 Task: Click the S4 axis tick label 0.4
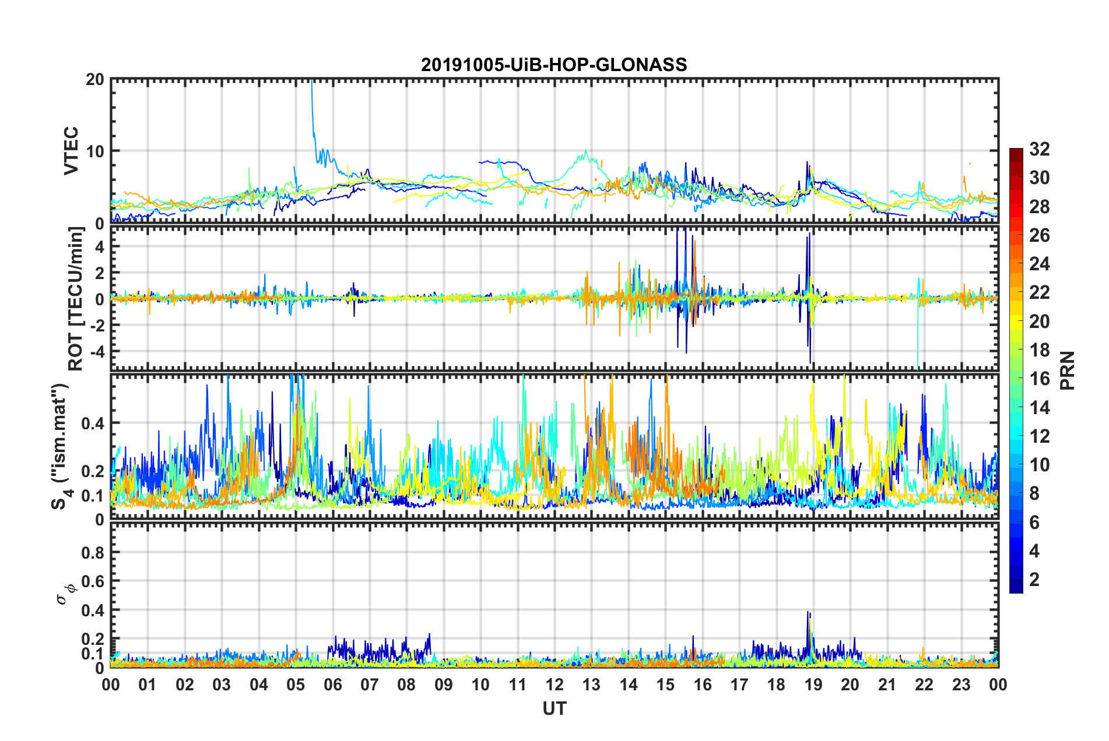click(x=93, y=423)
